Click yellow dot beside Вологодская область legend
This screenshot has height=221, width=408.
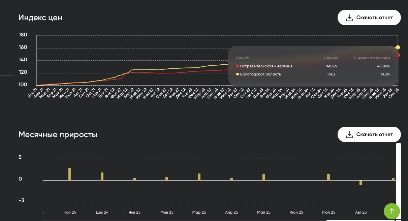[238, 74]
